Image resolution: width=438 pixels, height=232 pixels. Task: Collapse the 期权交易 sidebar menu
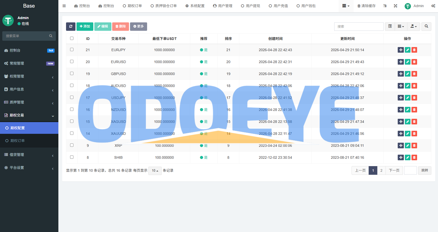tap(29, 115)
